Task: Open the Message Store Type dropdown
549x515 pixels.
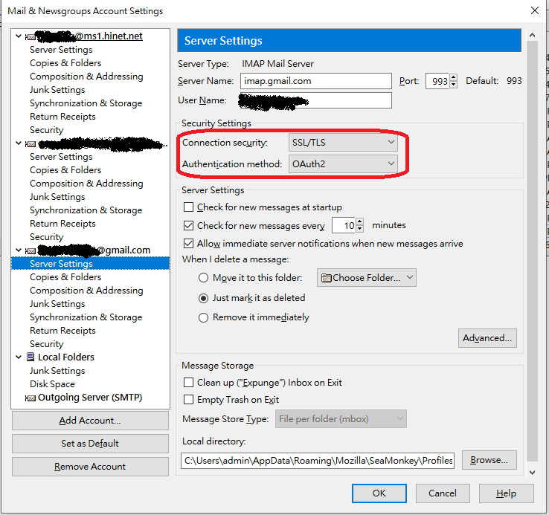Action: pyautogui.click(x=341, y=419)
